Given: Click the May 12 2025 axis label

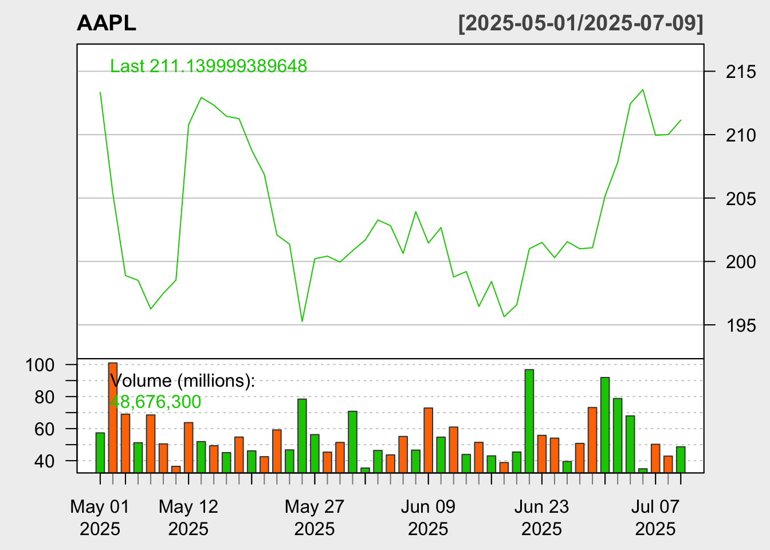Looking at the screenshot, I should 188,517.
